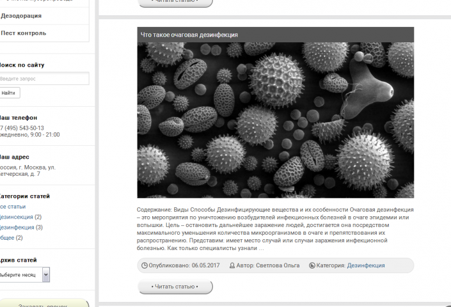Screen dimensions: 451x307
Task: Open the Дезинфекция category link in the sidebar
Action: [17, 227]
